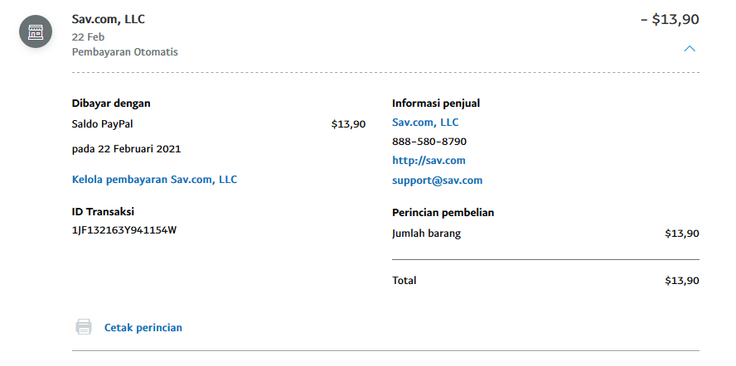The height and width of the screenshot is (366, 736).
Task: Click the Perincian pembelian heading
Action: click(443, 213)
